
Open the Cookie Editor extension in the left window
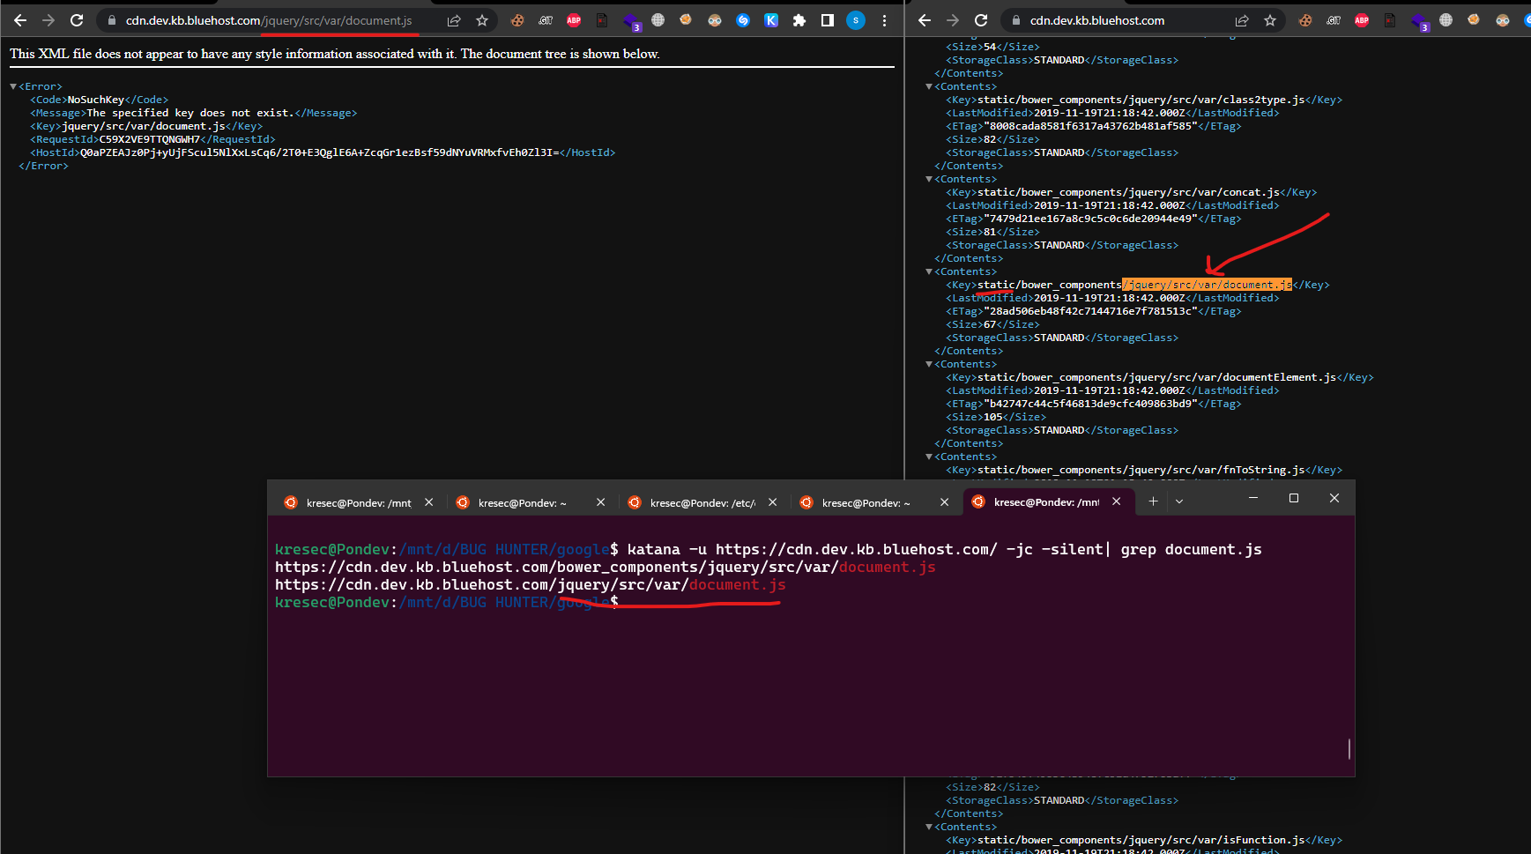tap(518, 20)
